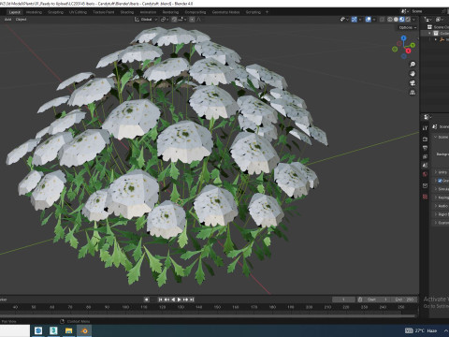Open the Animation workspace tab
This screenshot has height=337, width=449.
click(148, 12)
